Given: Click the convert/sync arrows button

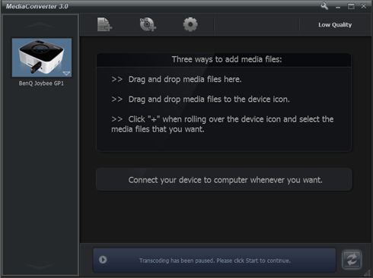Looking at the screenshot, I should 352,260.
